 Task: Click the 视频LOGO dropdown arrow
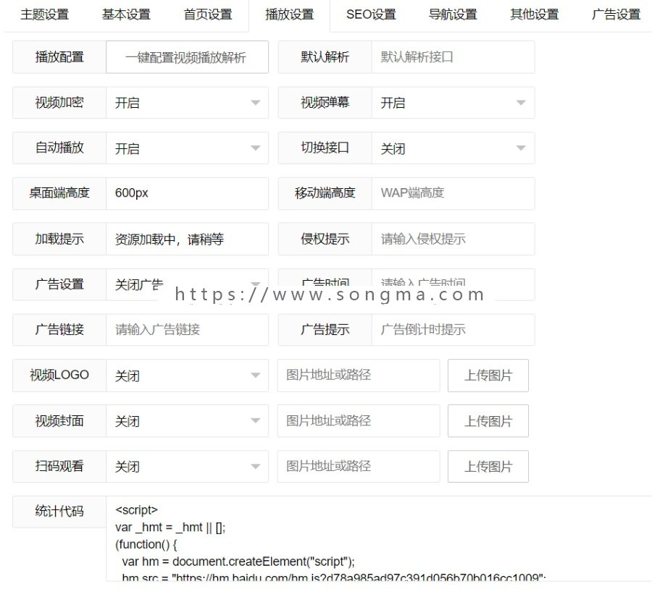(x=256, y=376)
